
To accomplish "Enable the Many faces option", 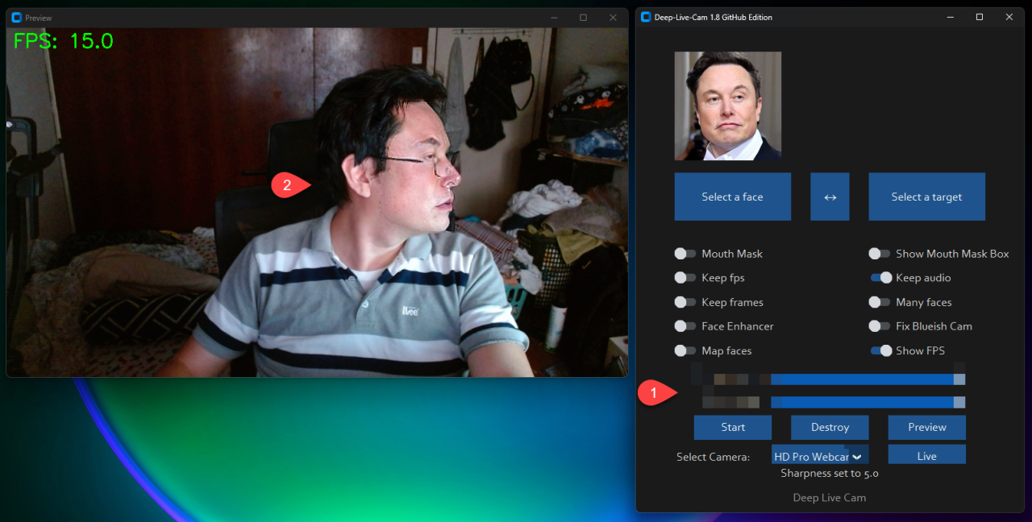I will (880, 302).
